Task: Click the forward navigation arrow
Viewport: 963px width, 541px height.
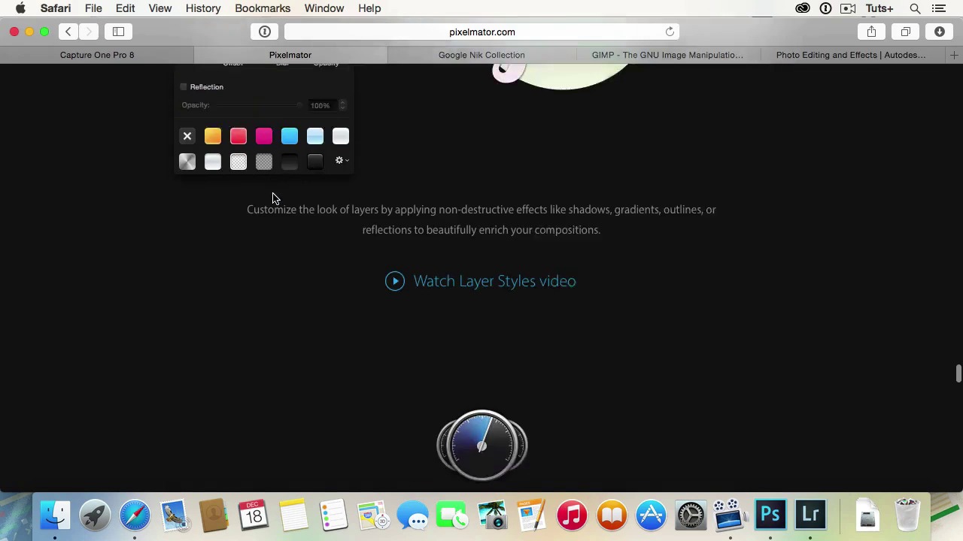Action: pyautogui.click(x=88, y=32)
